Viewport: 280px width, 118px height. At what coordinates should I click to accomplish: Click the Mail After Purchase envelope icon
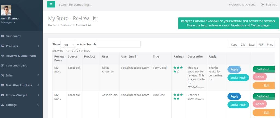[x=3, y=85]
